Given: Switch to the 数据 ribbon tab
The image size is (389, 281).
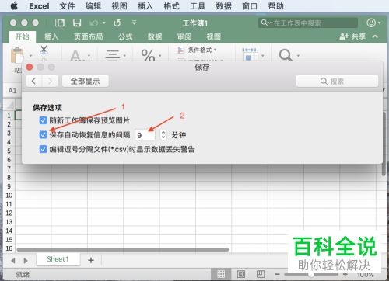Looking at the screenshot, I should pyautogui.click(x=155, y=36).
